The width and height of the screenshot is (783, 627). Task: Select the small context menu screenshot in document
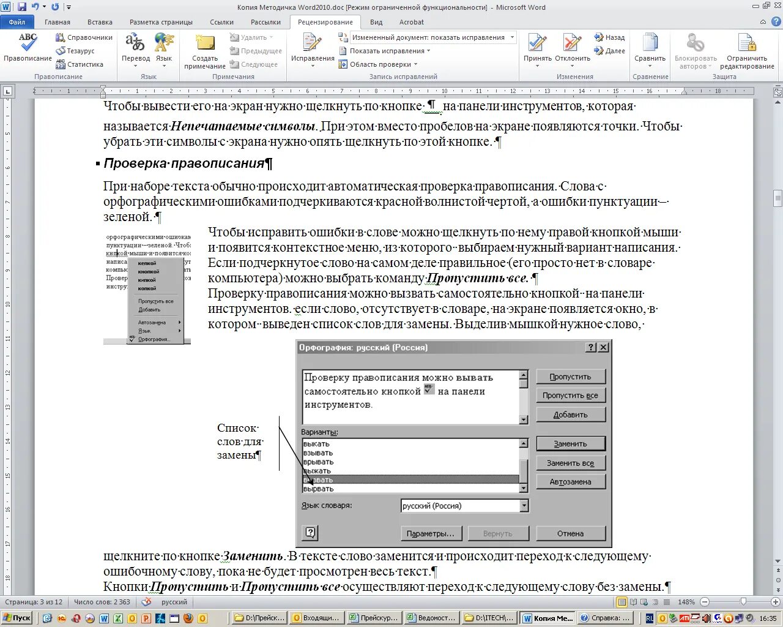tap(147, 288)
